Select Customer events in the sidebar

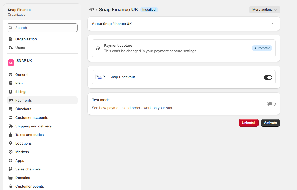click(x=42, y=187)
